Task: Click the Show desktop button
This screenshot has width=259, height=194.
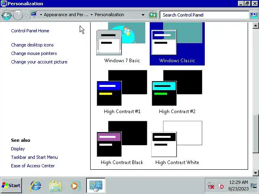Action: tap(254, 186)
